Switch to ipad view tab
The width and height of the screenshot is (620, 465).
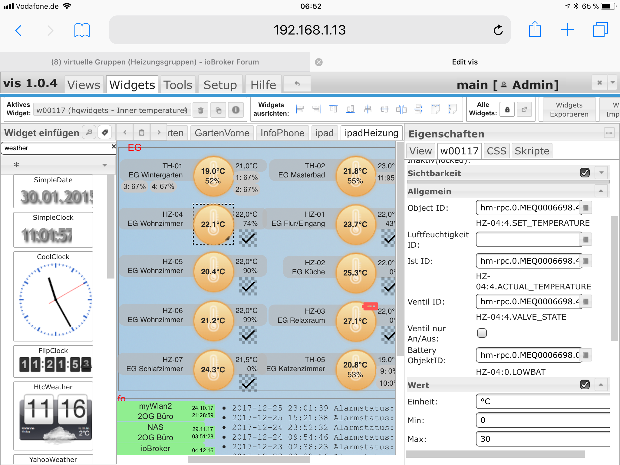pos(324,133)
